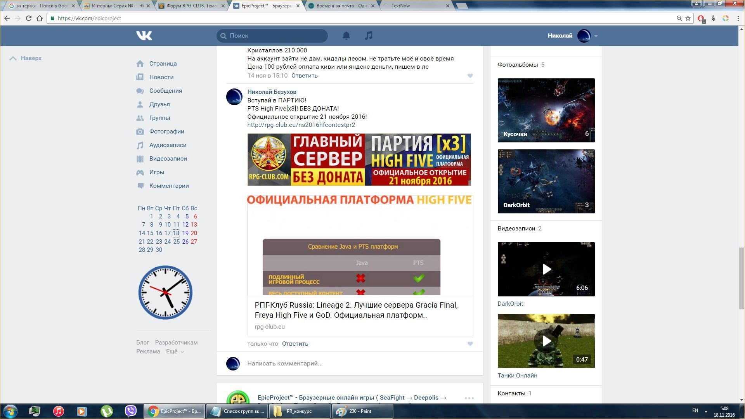This screenshot has width=745, height=419.
Task: Open Chrome's three-dot menu
Action: click(x=738, y=18)
